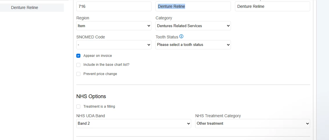Expand the Category dropdown
This screenshot has height=140, width=329.
point(193,26)
